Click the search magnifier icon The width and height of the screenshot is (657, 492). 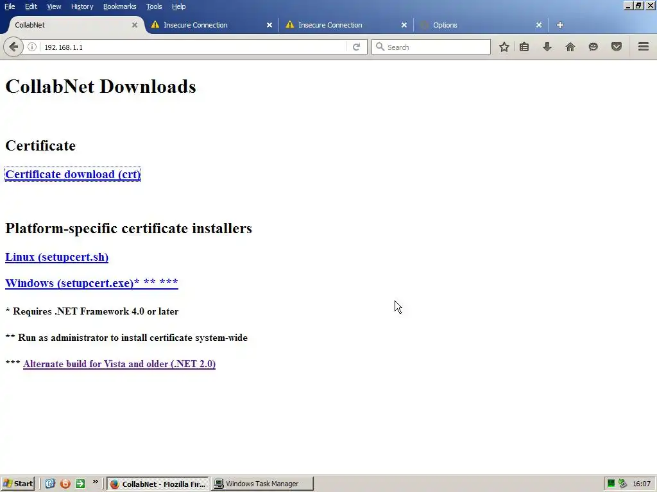pos(380,47)
